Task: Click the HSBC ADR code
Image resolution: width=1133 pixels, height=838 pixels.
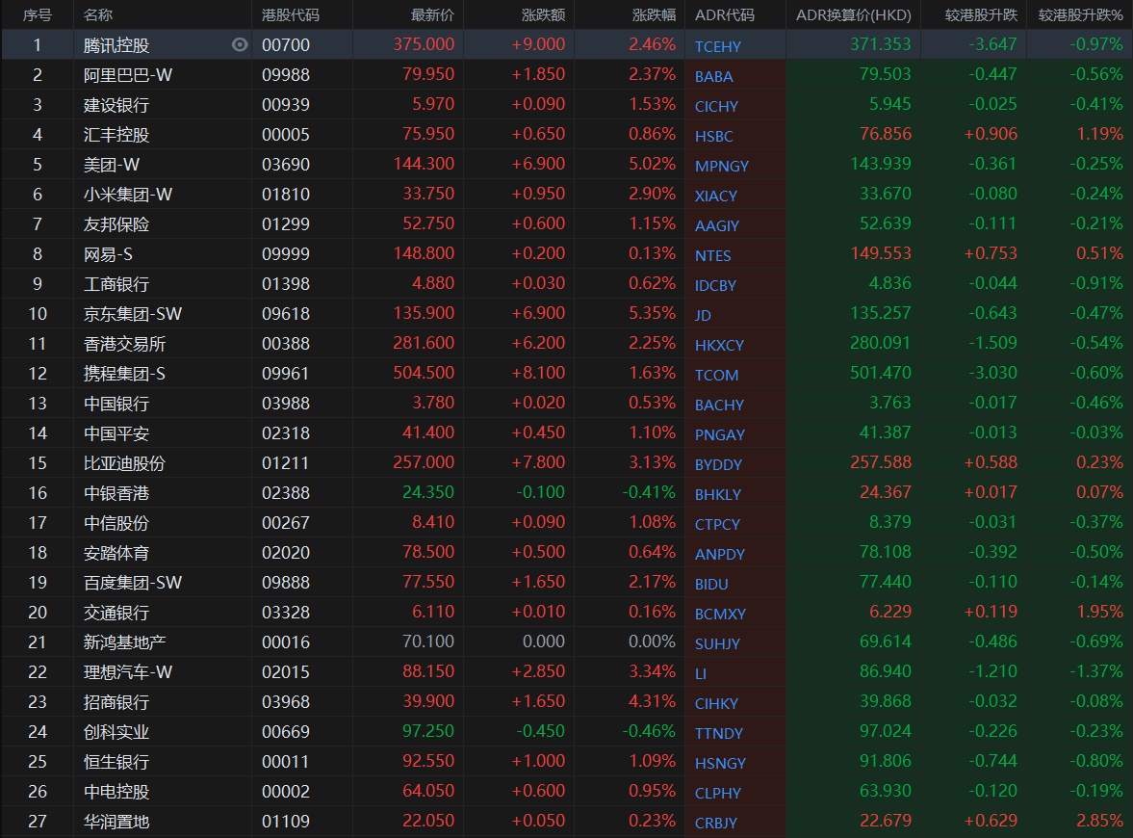Action: 714,136
